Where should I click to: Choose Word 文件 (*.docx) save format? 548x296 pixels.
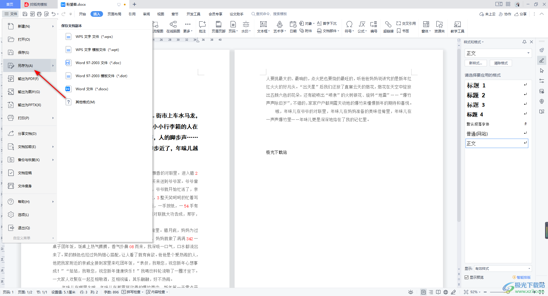[x=92, y=89]
